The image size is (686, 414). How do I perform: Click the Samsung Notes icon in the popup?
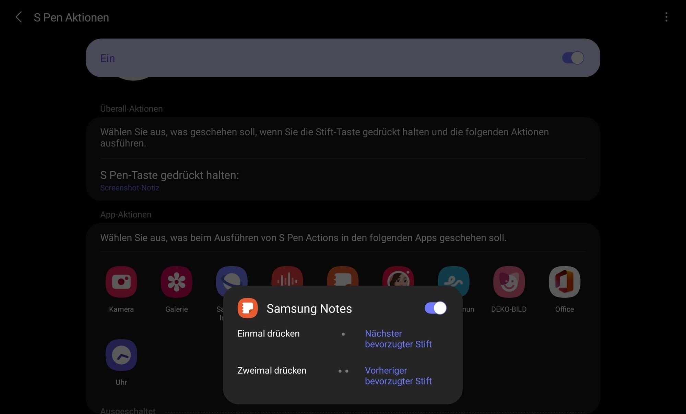tap(248, 308)
